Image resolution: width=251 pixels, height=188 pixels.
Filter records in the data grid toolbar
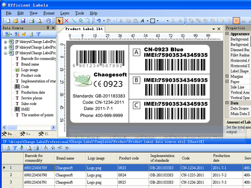[15, 148]
